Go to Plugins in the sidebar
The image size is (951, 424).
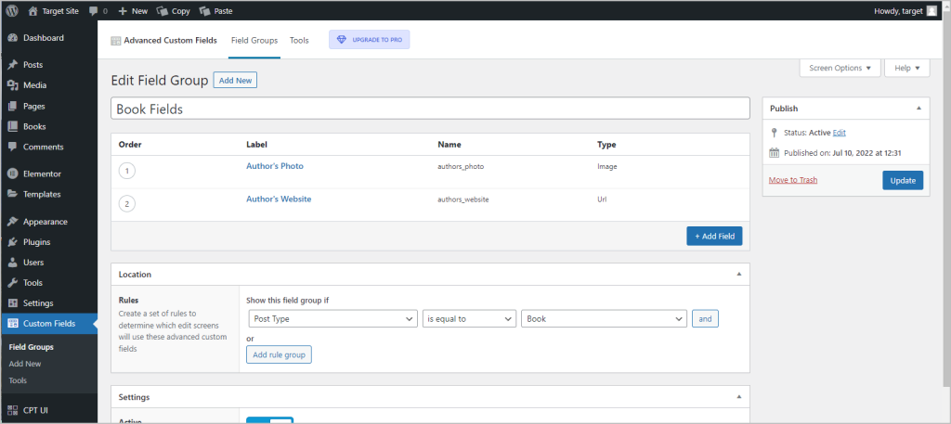click(x=36, y=242)
